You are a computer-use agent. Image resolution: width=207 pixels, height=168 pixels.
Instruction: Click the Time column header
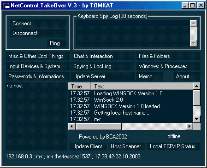[x=79, y=86]
